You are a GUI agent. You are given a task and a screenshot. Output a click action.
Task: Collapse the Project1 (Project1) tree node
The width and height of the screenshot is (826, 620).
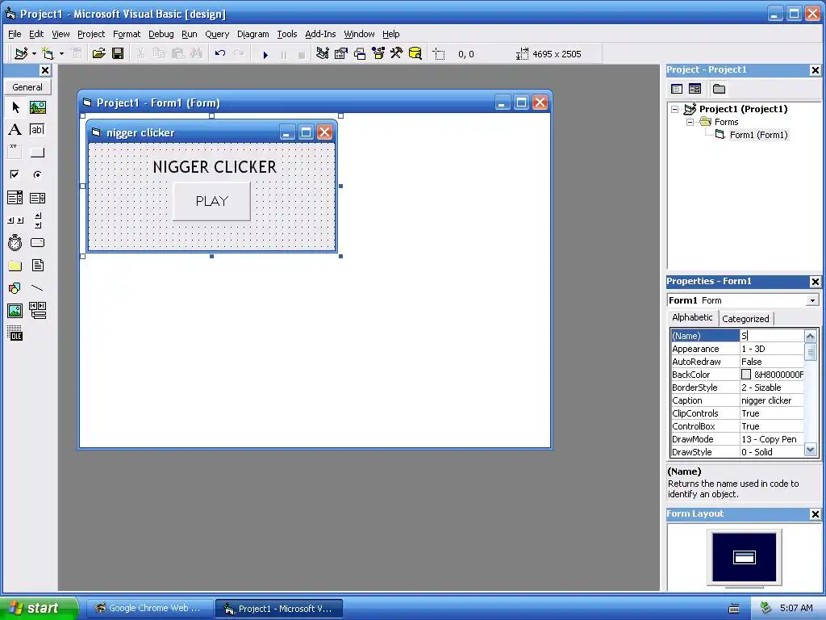point(675,109)
